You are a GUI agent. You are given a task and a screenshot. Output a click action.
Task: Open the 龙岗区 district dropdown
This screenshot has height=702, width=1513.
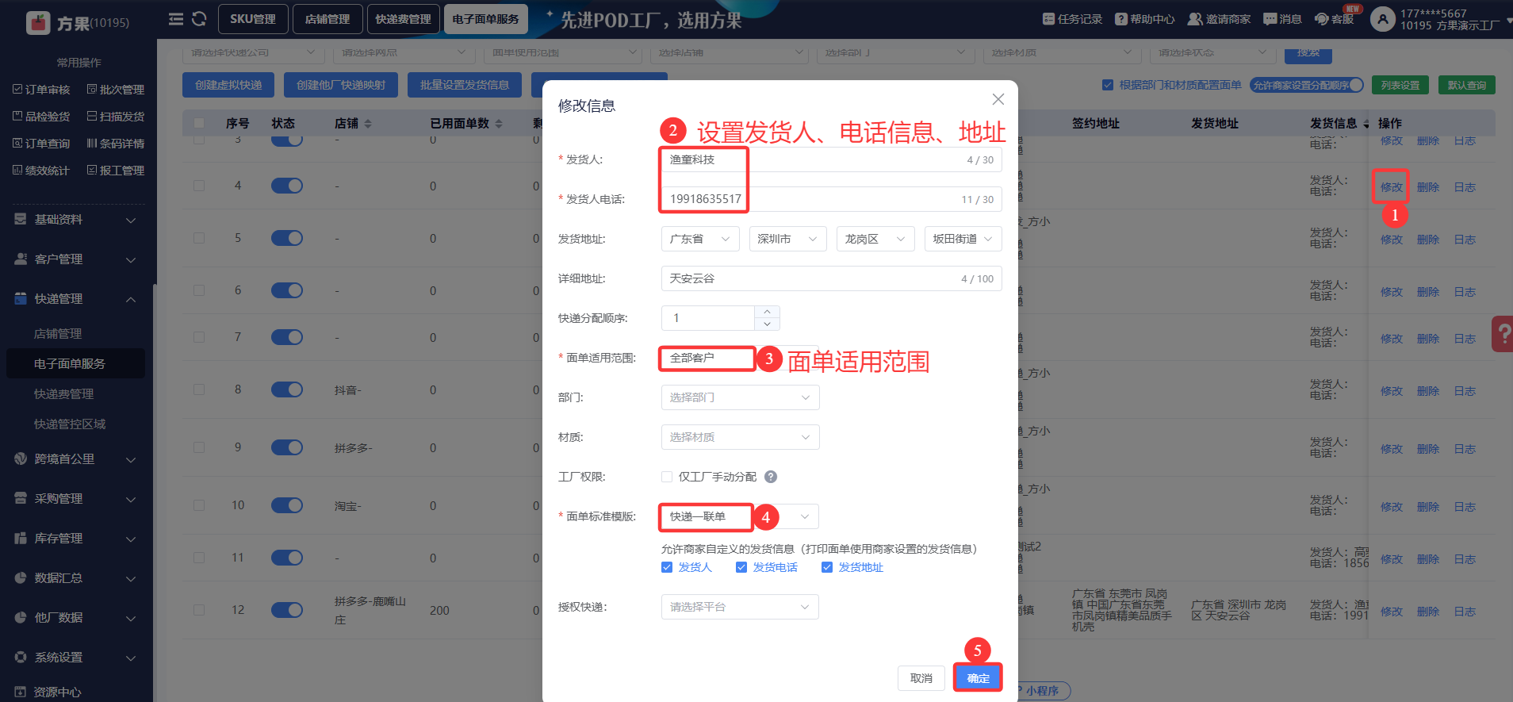875,239
